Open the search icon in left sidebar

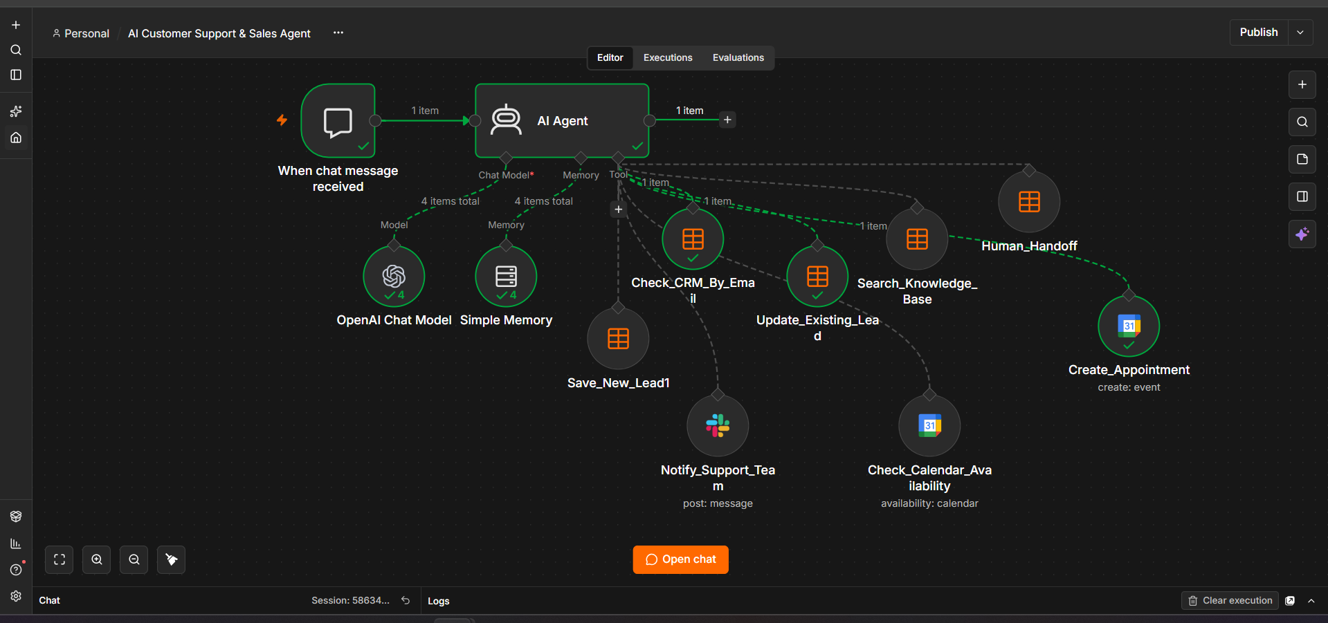16,50
